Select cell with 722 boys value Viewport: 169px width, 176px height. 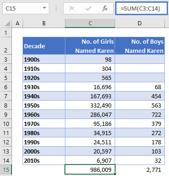(x=140, y=114)
